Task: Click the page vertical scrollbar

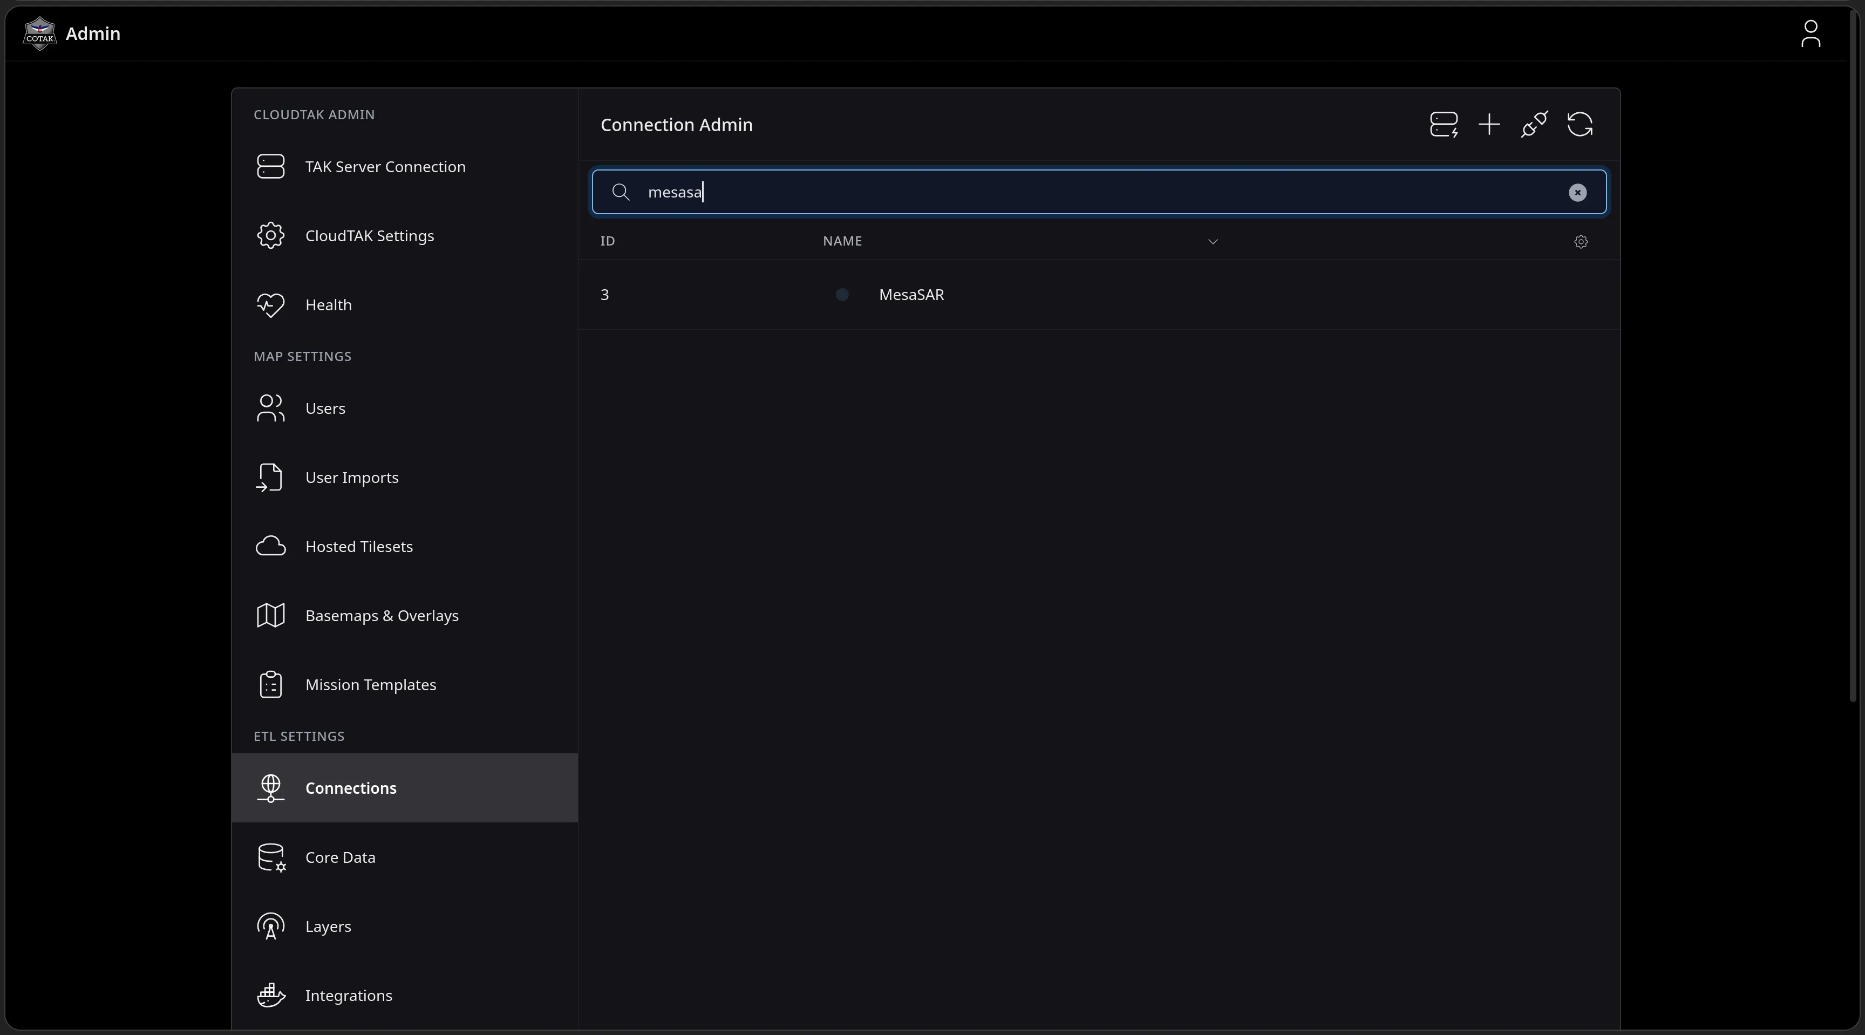Action: 1854,355
